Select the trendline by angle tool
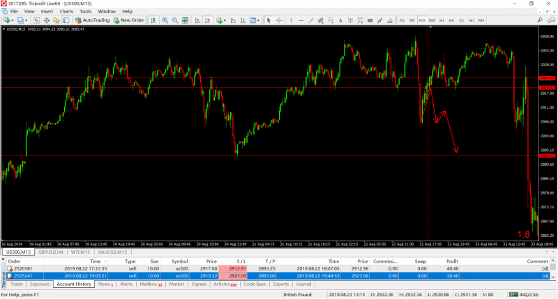 (x=390, y=20)
